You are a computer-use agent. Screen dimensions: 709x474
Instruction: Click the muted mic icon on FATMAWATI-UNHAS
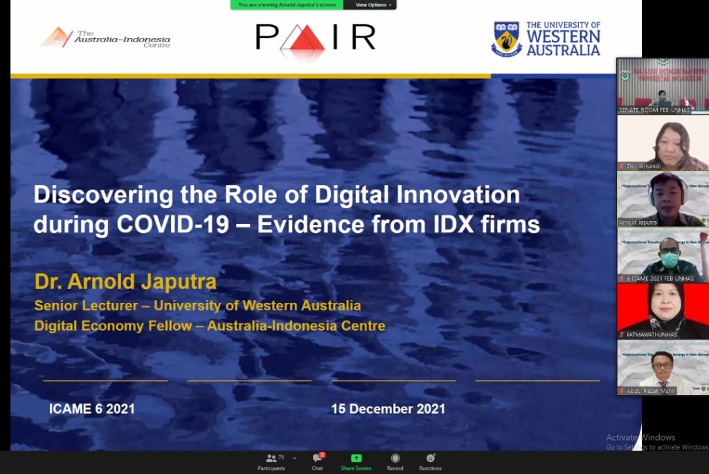622,335
